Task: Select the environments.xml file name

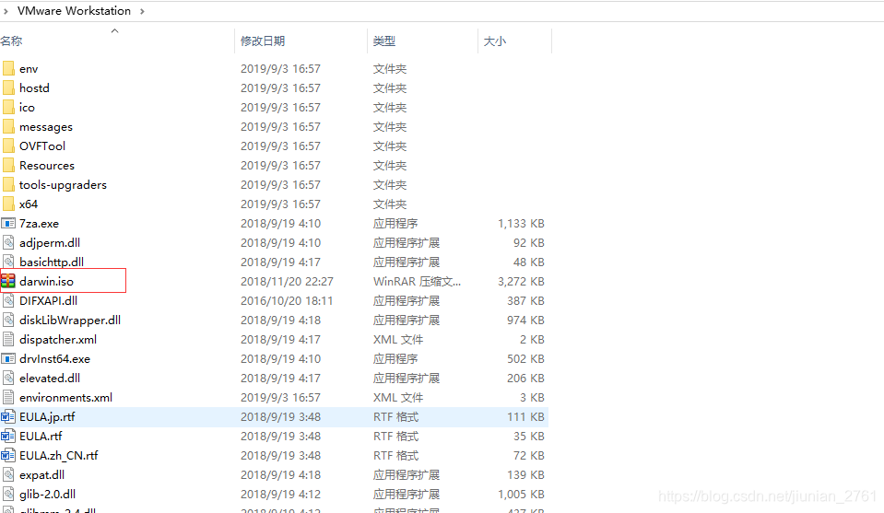Action: 65,397
